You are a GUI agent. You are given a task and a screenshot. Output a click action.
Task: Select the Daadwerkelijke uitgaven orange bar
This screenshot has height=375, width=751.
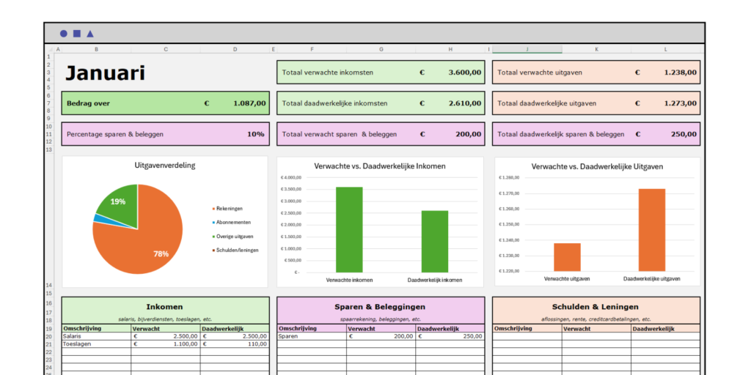(652, 230)
